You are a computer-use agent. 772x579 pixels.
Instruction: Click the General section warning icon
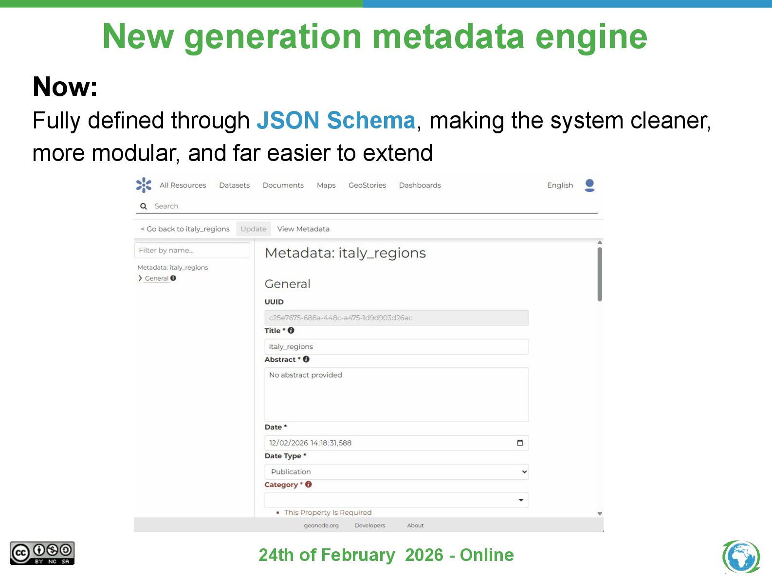click(x=173, y=278)
